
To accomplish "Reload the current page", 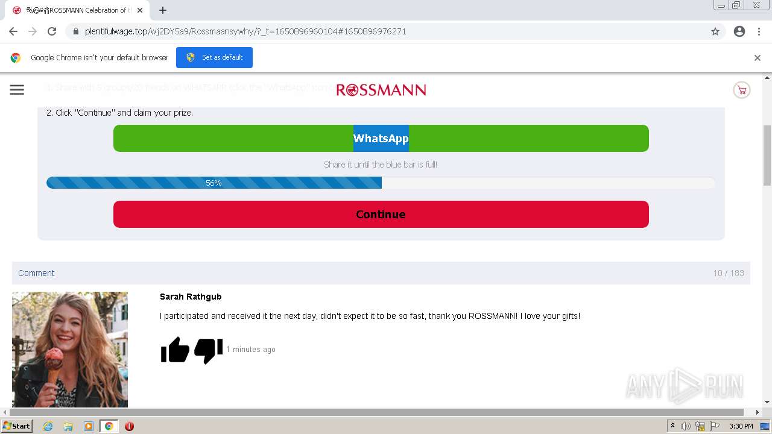I will tap(52, 31).
